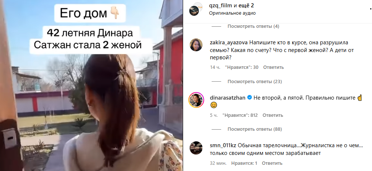
Task: Expand the 88 replies under dinarasatzhan's comment
Action: 254,129
